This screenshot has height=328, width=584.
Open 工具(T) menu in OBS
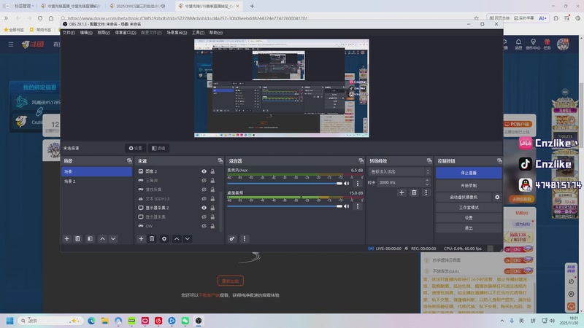198,33
